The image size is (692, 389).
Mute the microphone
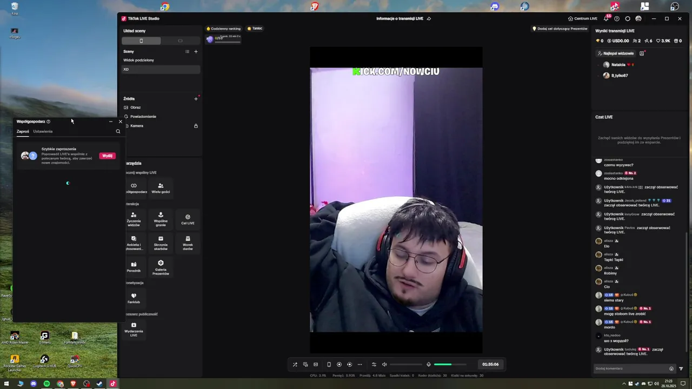point(429,364)
